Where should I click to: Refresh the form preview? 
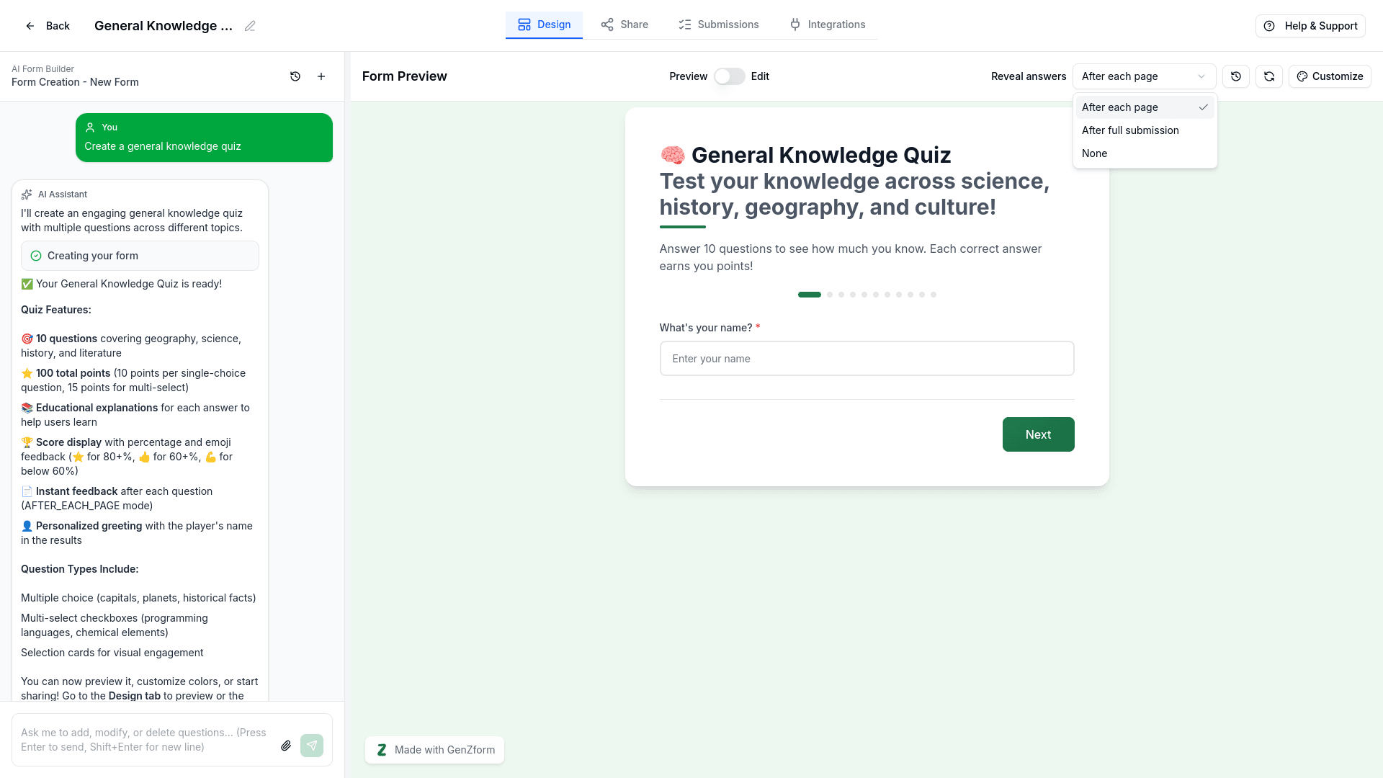(x=1268, y=76)
